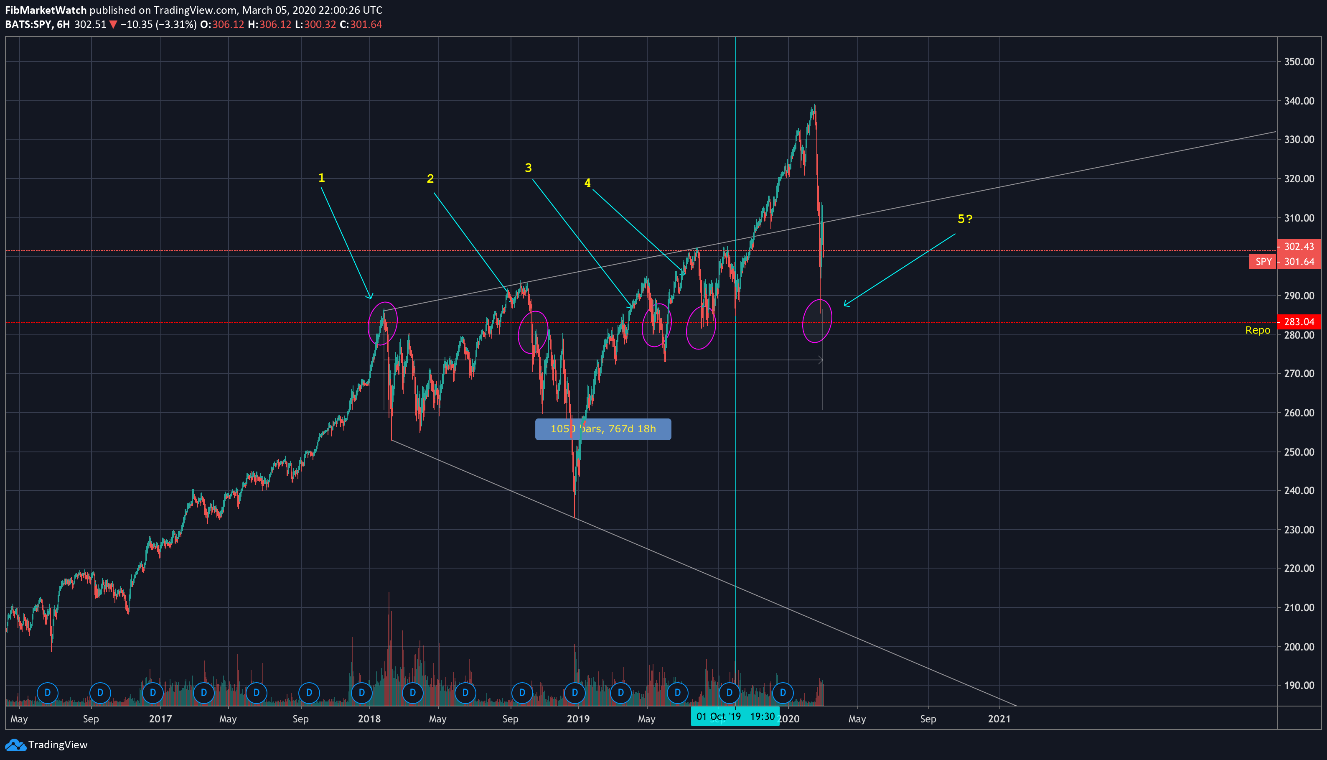Click the red 283.04 price line label
1327x760 pixels.
click(x=1299, y=322)
